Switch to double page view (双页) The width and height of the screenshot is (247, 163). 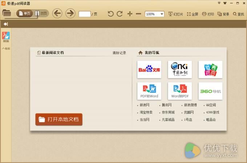pyautogui.click(x=41, y=13)
